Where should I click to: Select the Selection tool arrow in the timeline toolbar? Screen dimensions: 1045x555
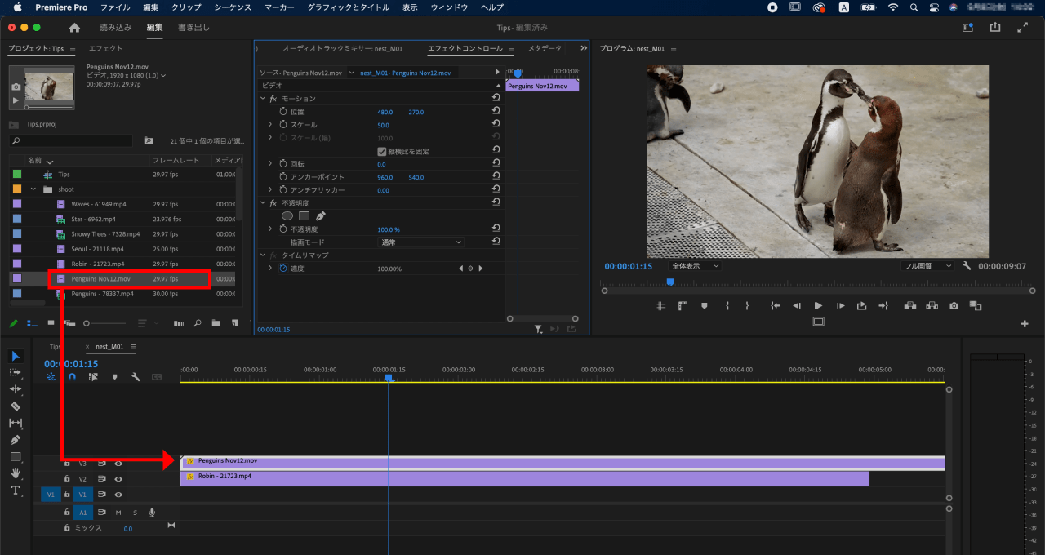[16, 356]
